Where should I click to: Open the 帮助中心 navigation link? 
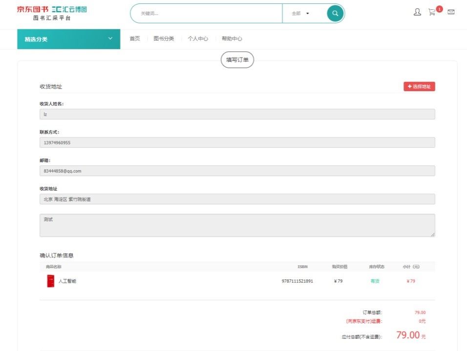(232, 39)
